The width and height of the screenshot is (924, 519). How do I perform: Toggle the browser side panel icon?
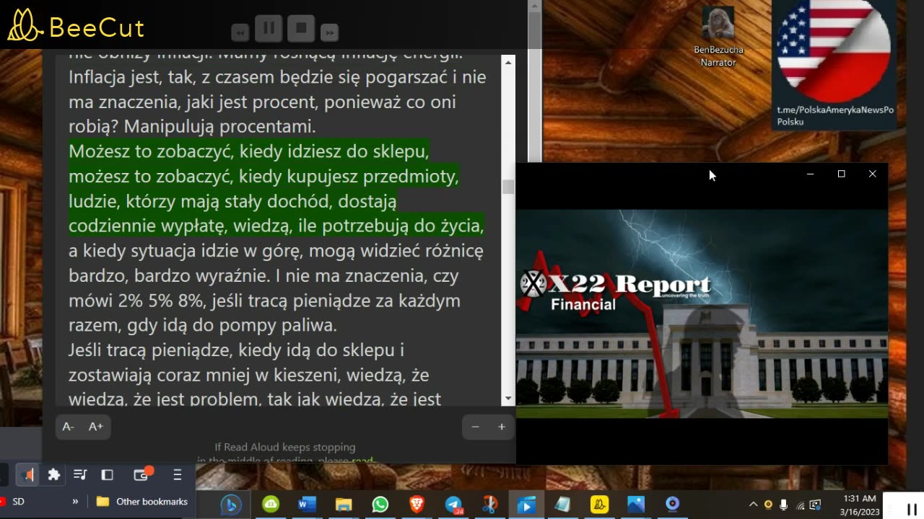click(108, 474)
